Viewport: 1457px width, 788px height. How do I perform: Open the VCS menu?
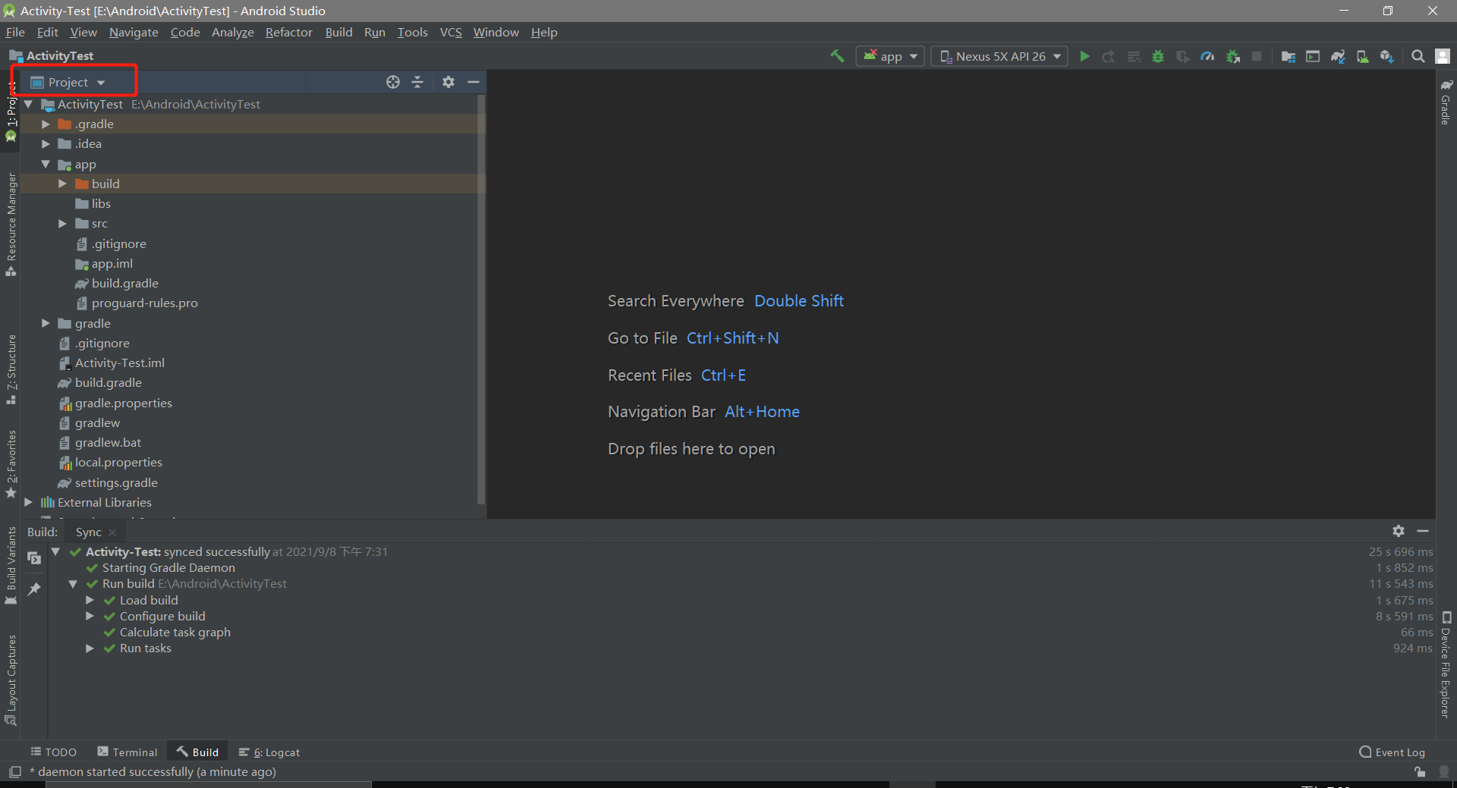coord(451,32)
